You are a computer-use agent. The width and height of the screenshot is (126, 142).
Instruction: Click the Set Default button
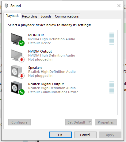76,122
